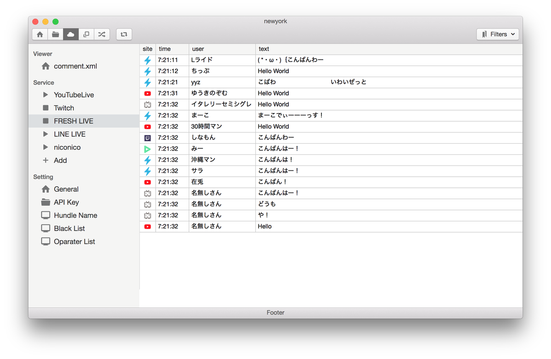The width and height of the screenshot is (551, 359).
Task: Click the duplicate windows toolbar button
Action: tap(86, 34)
